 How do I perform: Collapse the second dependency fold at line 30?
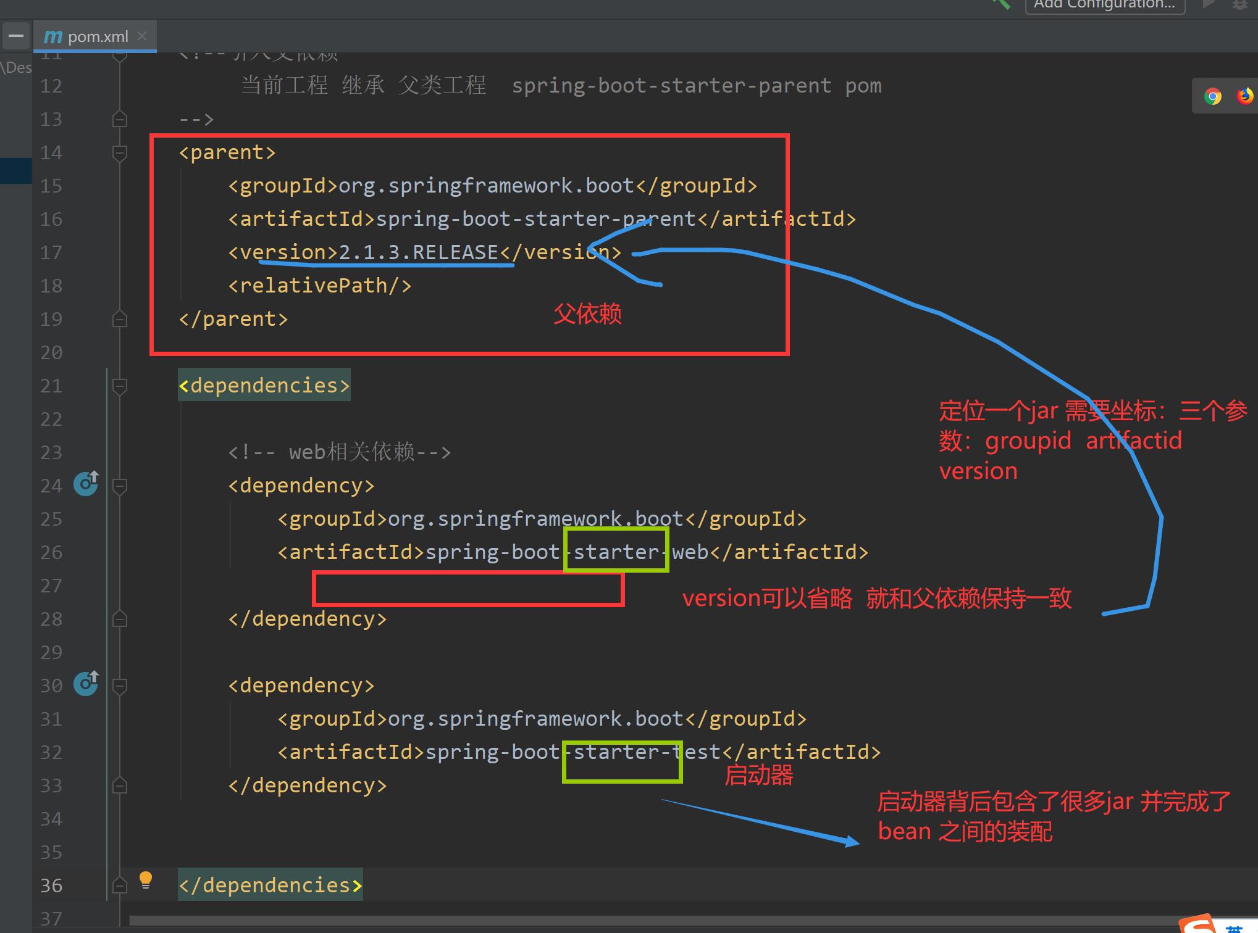point(120,686)
